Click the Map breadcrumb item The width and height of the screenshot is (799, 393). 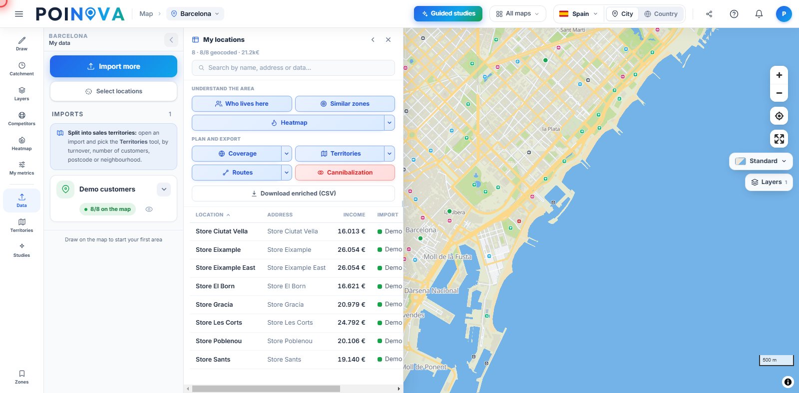tap(146, 14)
